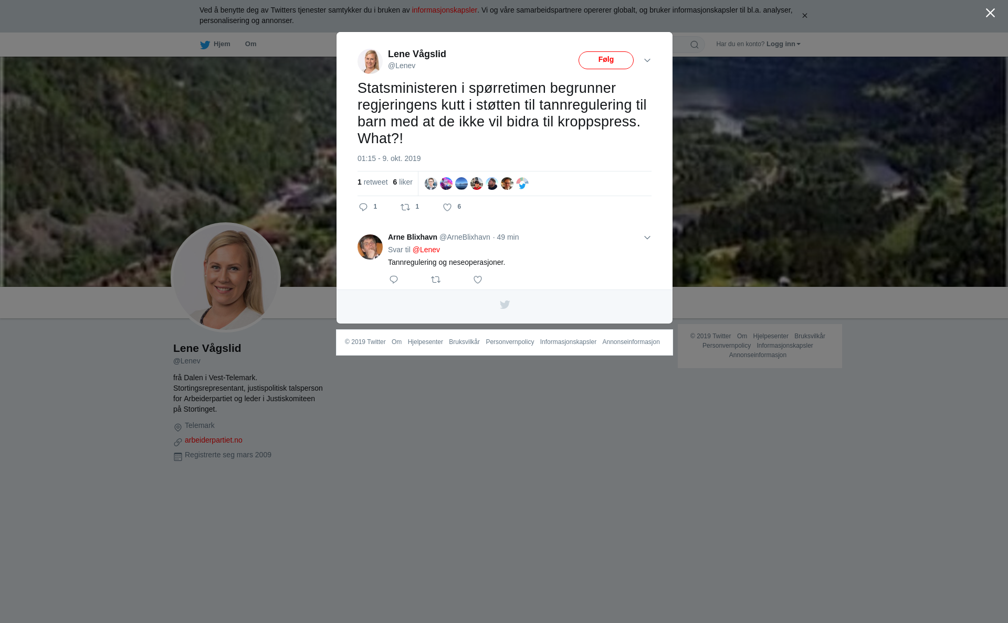Expand options chevron on Arne Blixhavn's reply
Image resolution: width=1008 pixels, height=623 pixels.
tap(647, 238)
